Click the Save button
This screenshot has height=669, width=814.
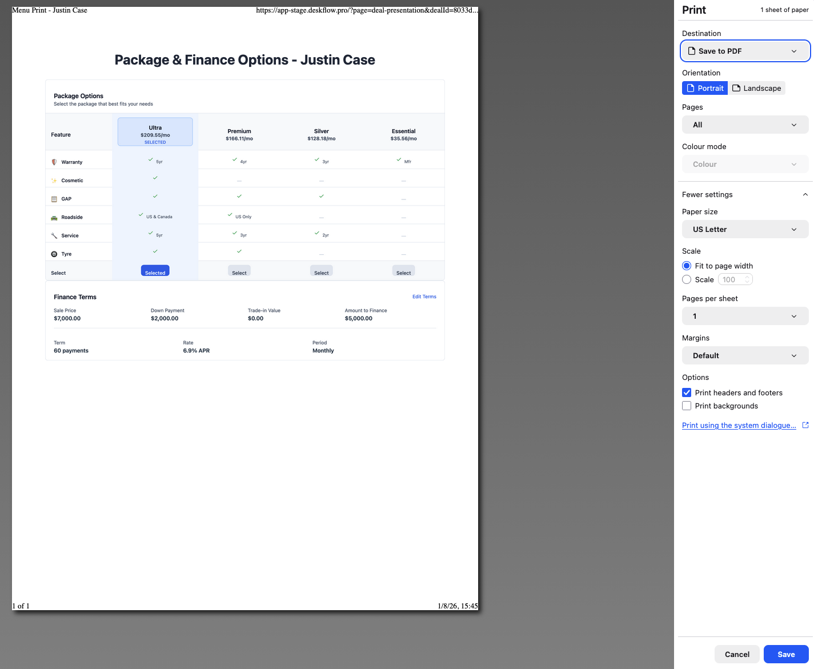click(x=785, y=654)
